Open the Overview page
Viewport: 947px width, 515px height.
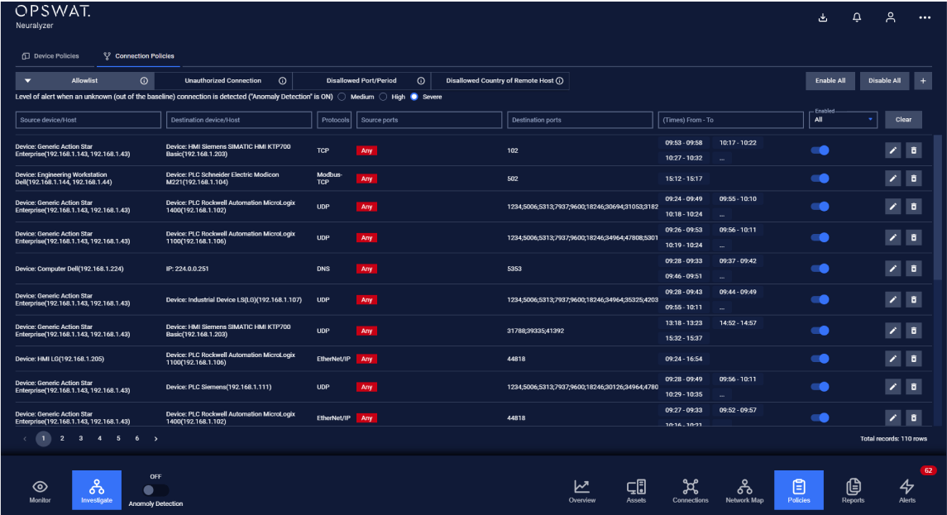[x=582, y=491]
